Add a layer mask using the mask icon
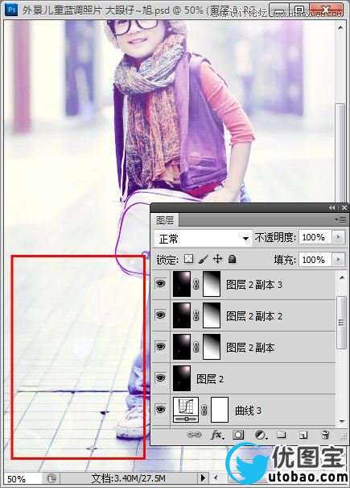 click(x=238, y=435)
